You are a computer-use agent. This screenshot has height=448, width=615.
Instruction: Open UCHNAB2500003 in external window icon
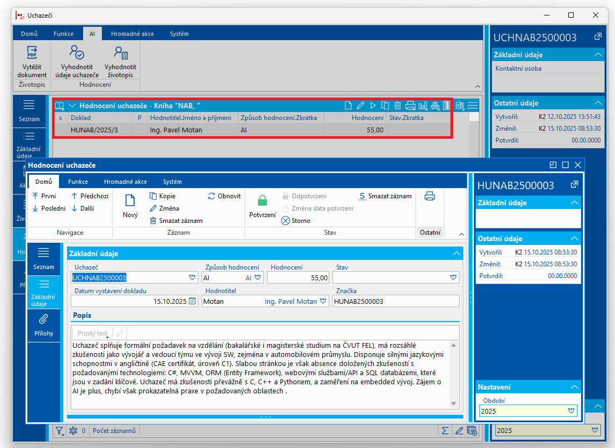[598, 37]
